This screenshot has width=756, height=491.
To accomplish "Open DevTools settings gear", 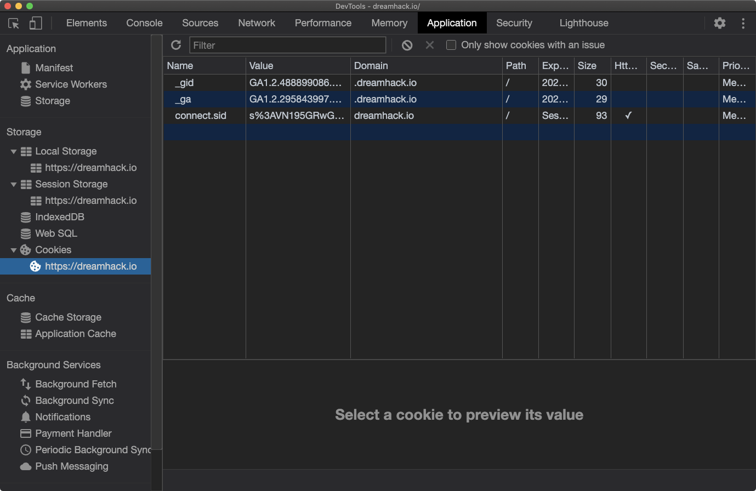I will click(719, 23).
